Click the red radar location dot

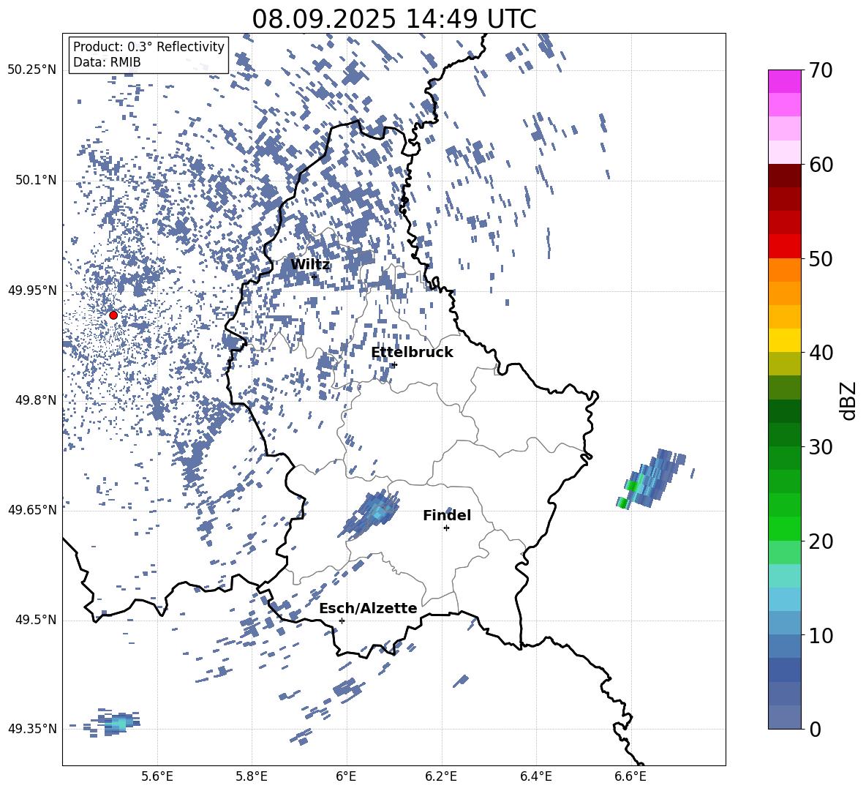click(x=113, y=315)
